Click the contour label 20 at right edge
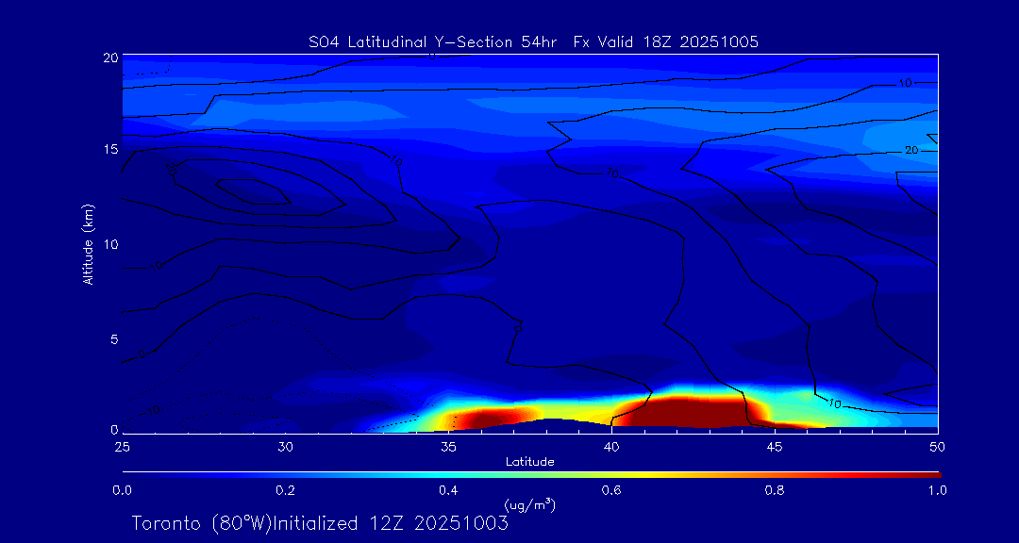Viewport: 1019px width, 543px height. click(x=911, y=150)
